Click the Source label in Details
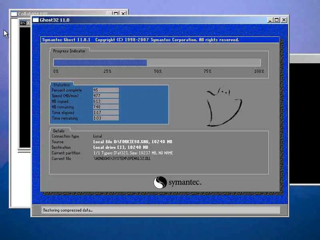Viewport: 320px width, 240px height. pyautogui.click(x=58, y=142)
